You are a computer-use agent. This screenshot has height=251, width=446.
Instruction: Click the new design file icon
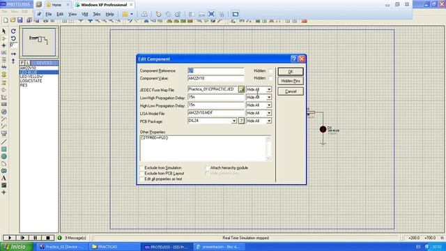click(6, 20)
